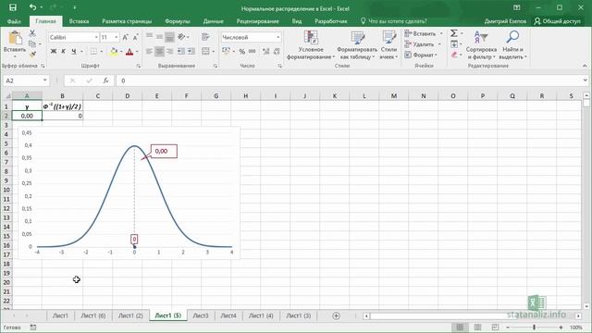Toggle underline Ч formatting
The height and width of the screenshot is (333, 592).
[x=74, y=52]
